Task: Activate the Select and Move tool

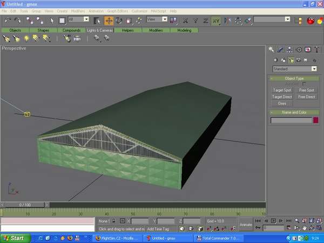Action: tap(109, 21)
